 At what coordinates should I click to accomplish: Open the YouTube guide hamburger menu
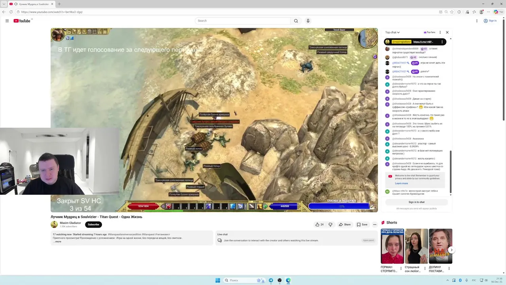[7, 21]
